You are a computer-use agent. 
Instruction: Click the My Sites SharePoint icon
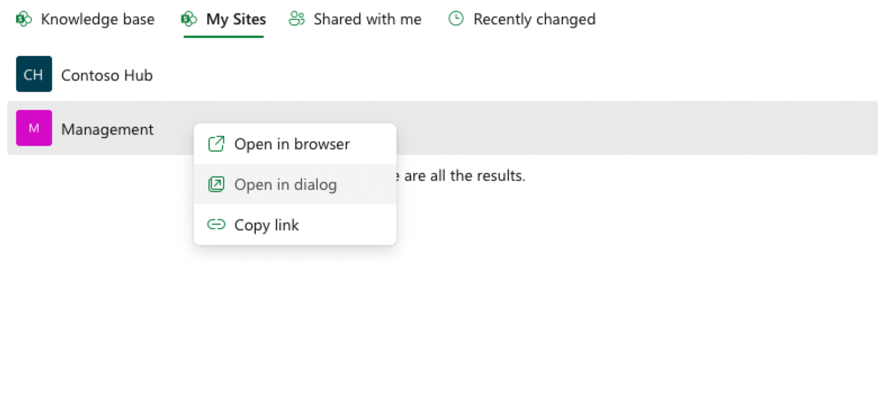click(189, 19)
